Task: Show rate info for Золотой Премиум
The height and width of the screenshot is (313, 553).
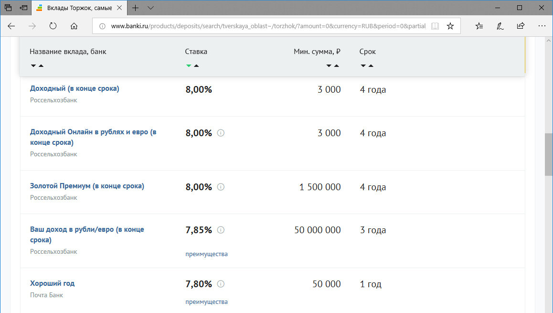Action: [x=221, y=187]
